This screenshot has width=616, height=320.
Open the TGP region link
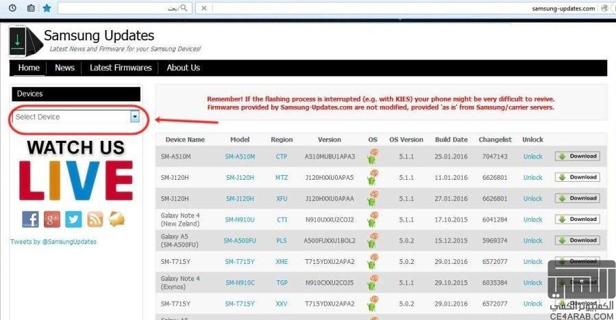282,283
